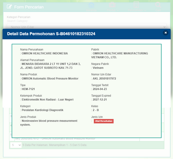
Task: Expand the Produk menu caret
Action: (118, 10)
